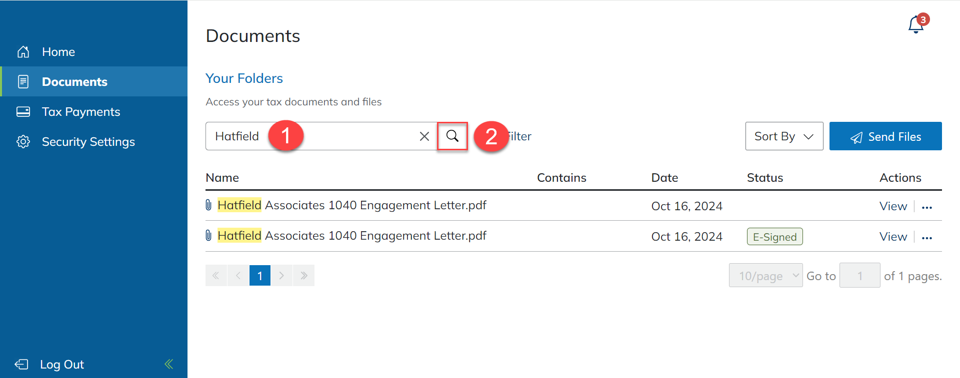Click the Go to page input
Image resolution: width=960 pixels, height=378 pixels.
click(859, 276)
